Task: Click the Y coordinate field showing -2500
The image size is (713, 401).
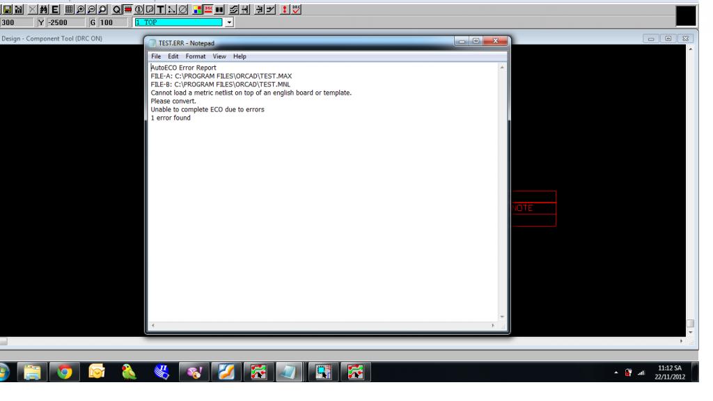Action: click(66, 22)
